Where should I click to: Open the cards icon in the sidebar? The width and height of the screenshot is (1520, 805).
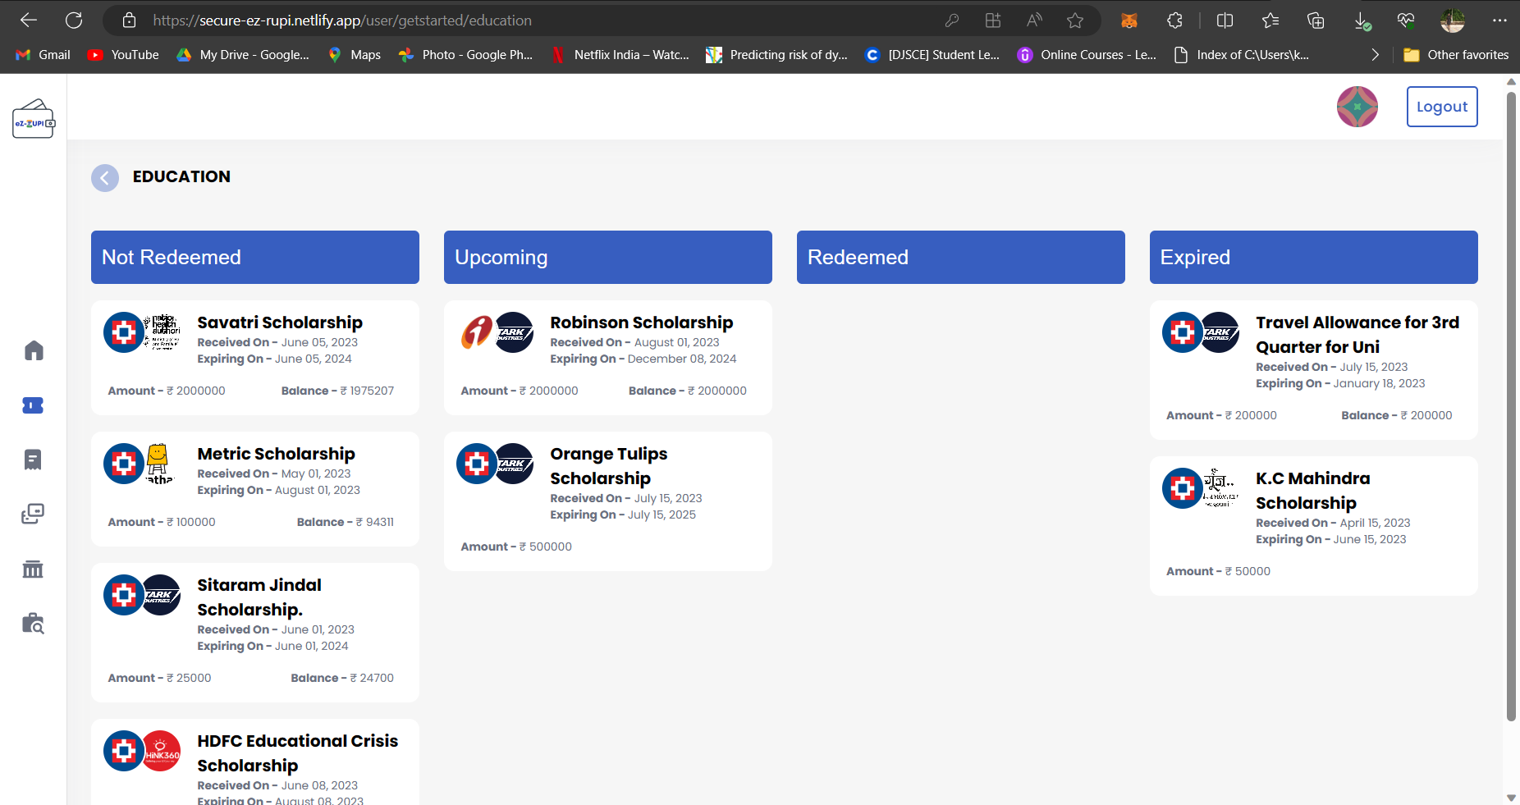[33, 515]
